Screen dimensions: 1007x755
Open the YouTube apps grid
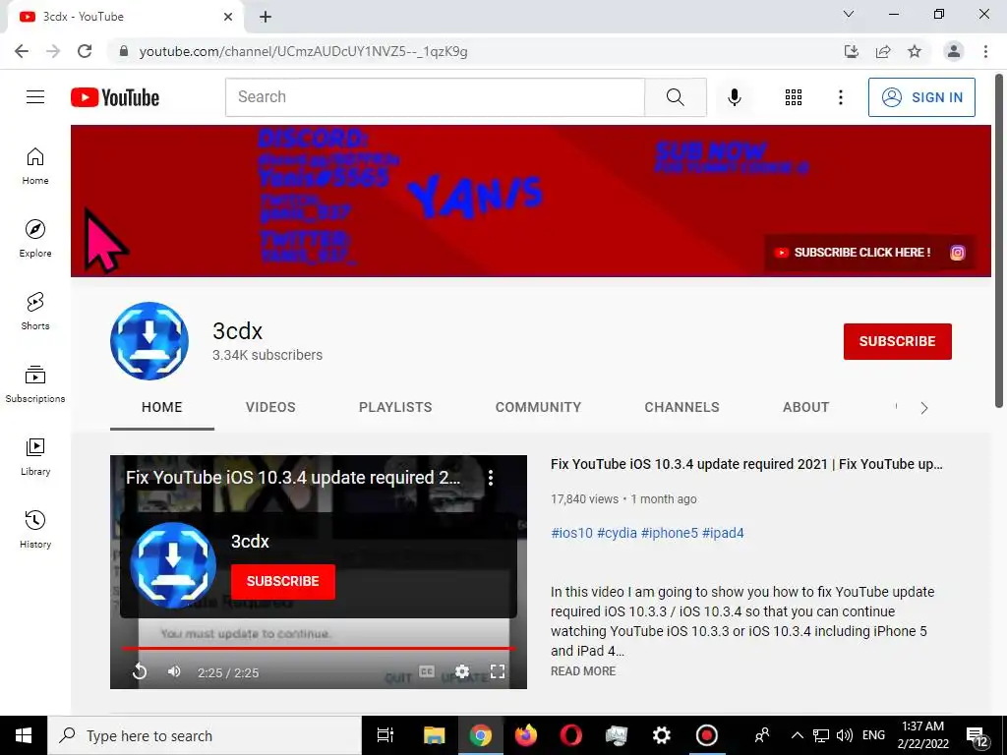point(794,97)
